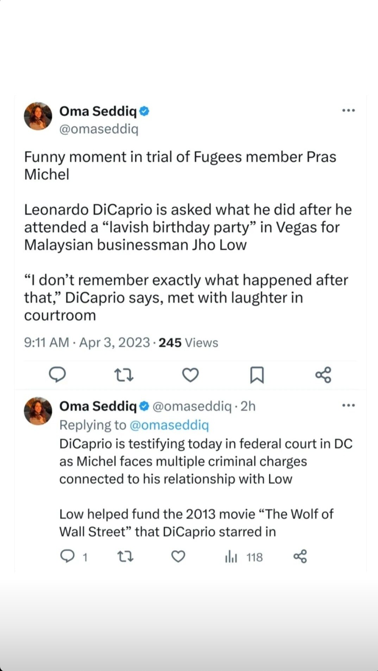This screenshot has width=378, height=671.
Task: Open more options menu on main tweet
Action: click(348, 110)
